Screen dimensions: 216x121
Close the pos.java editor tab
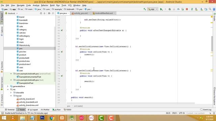tap(68, 13)
